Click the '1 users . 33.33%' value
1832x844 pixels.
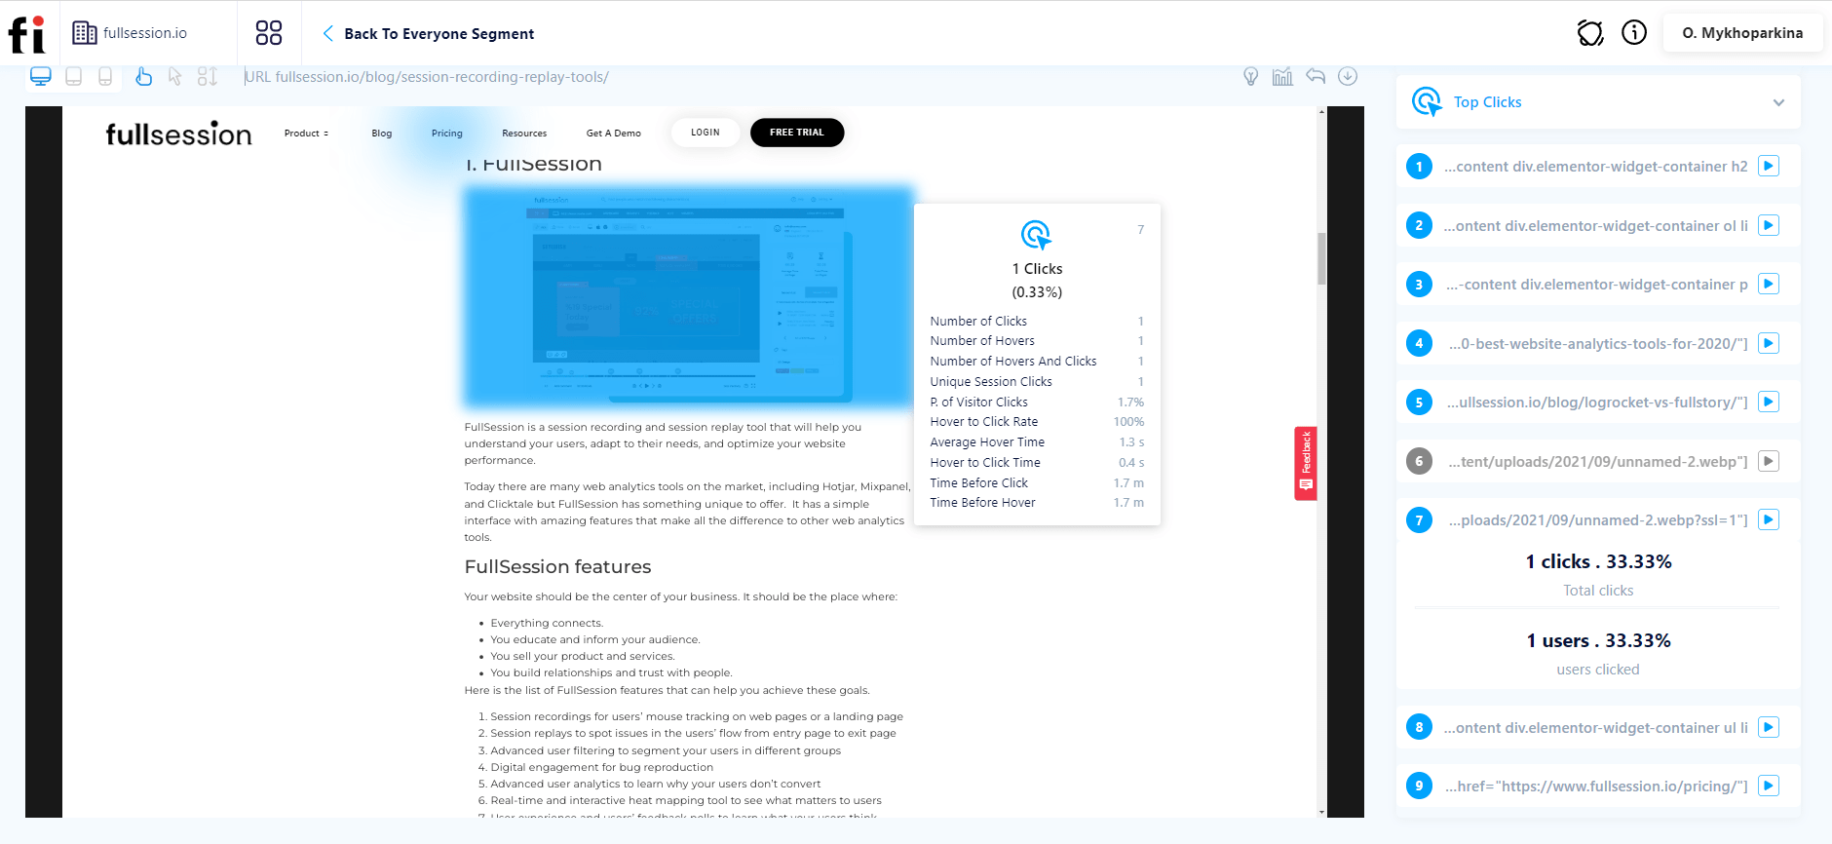point(1598,640)
